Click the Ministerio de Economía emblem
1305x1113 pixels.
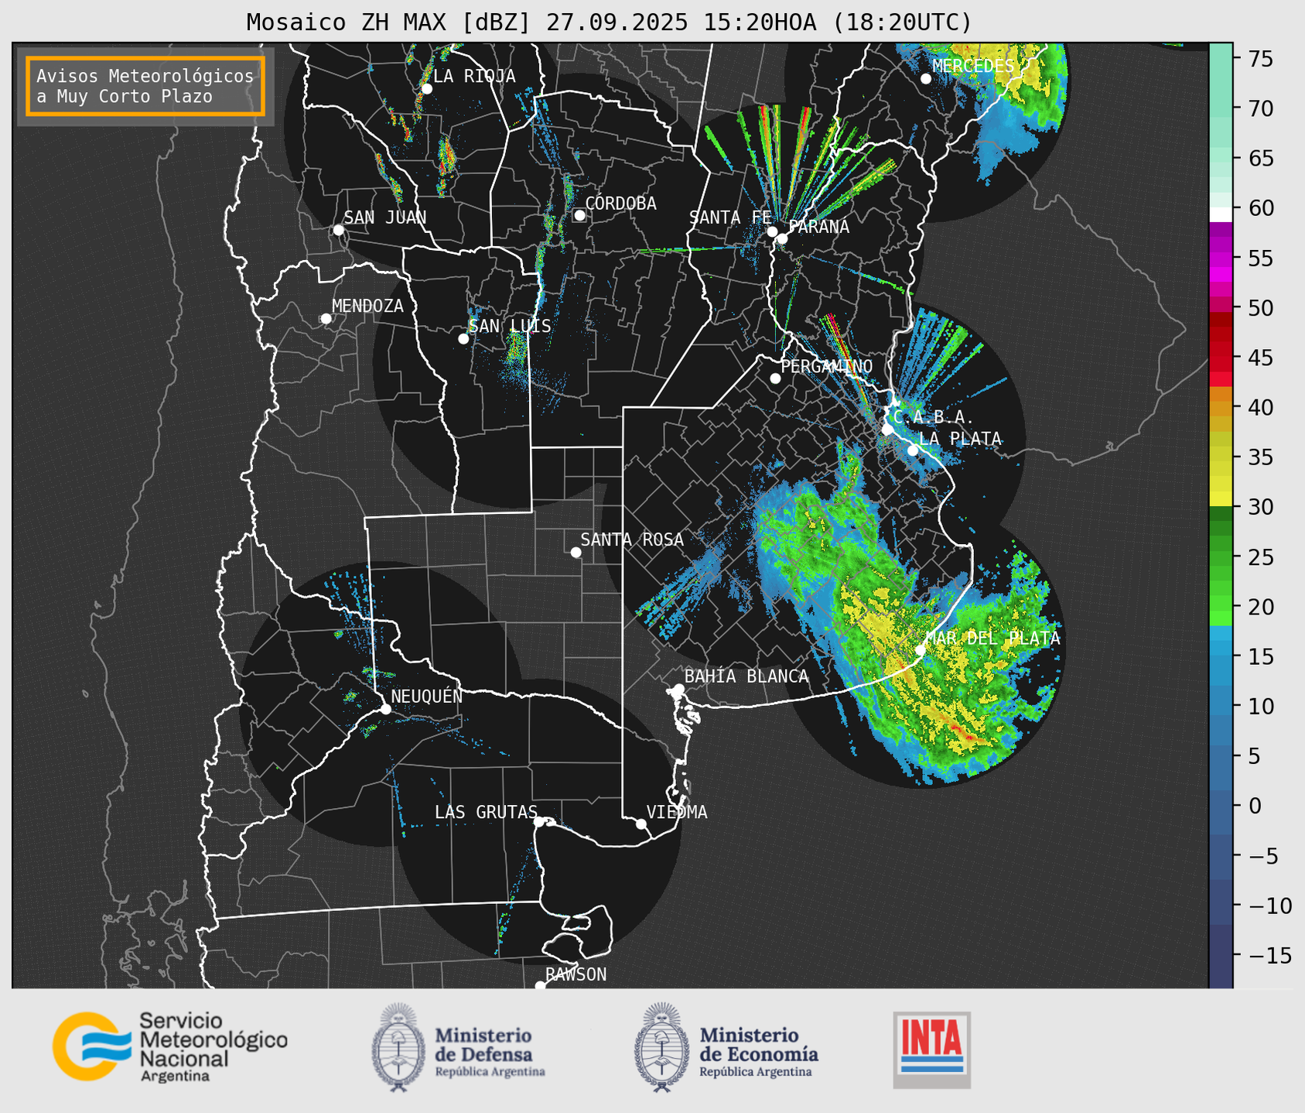(x=661, y=1047)
